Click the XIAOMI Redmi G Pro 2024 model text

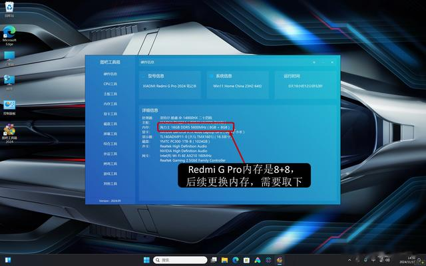pos(170,86)
